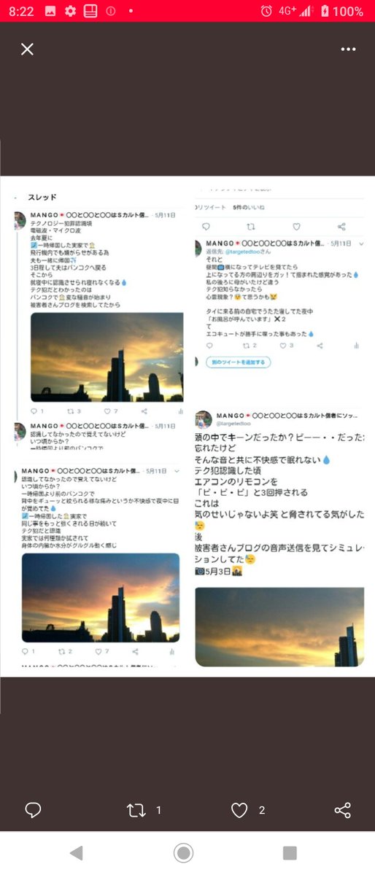Tap the Android back triangle button

click(76, 852)
